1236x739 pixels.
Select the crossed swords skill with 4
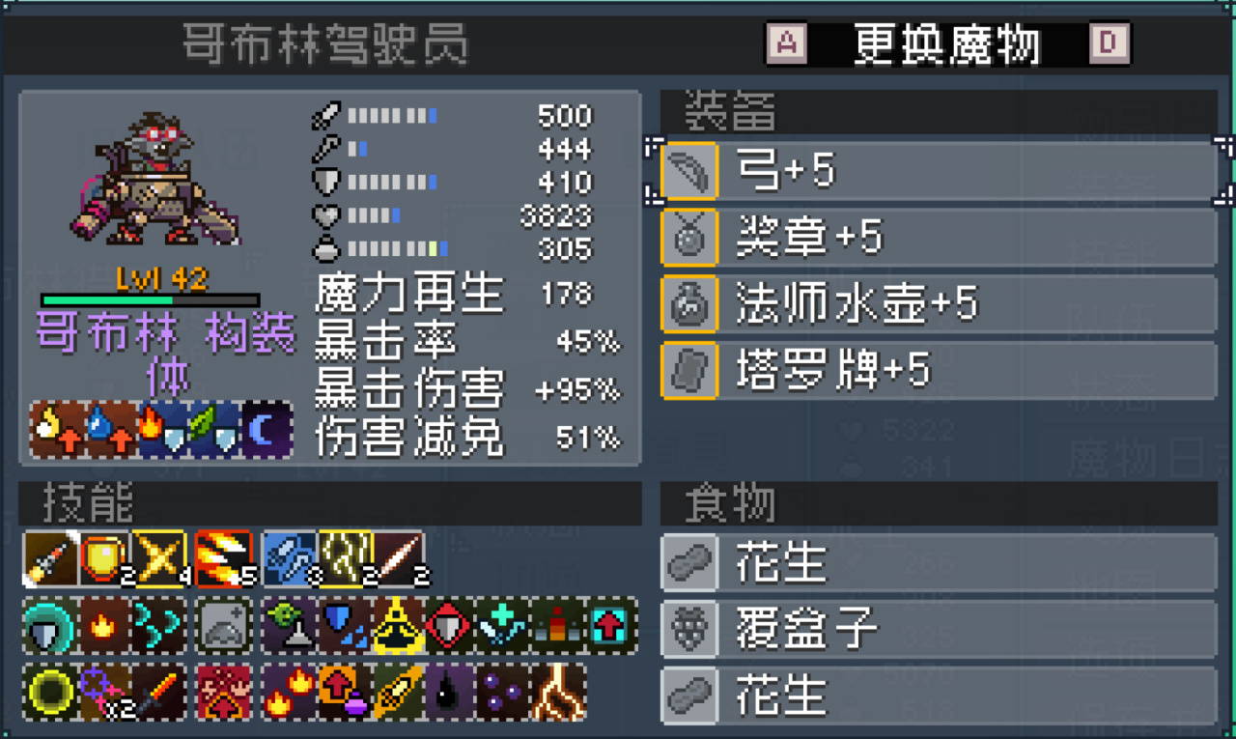tap(160, 557)
